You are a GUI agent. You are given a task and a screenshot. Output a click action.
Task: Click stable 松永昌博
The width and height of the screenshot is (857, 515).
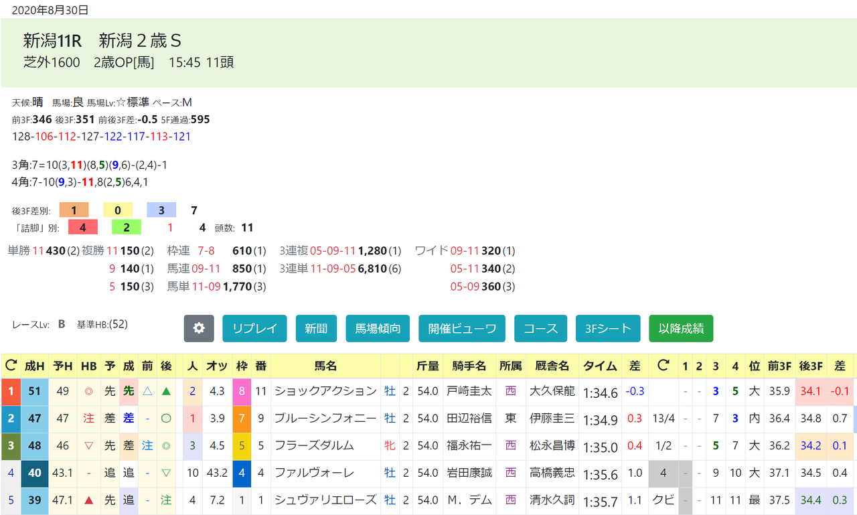552,446
